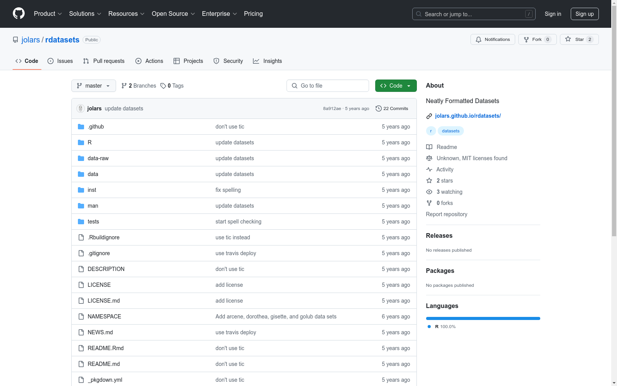This screenshot has width=617, height=386.
Task: Open the README.Rmd file
Action: tap(106, 348)
